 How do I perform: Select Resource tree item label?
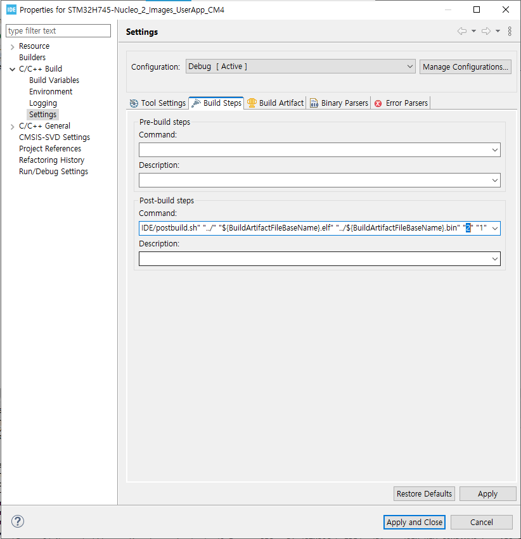click(34, 46)
